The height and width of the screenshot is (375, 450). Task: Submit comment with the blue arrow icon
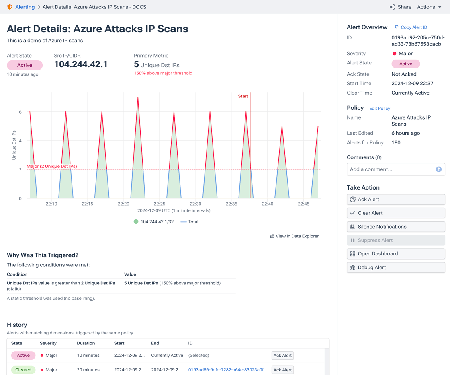point(439,169)
